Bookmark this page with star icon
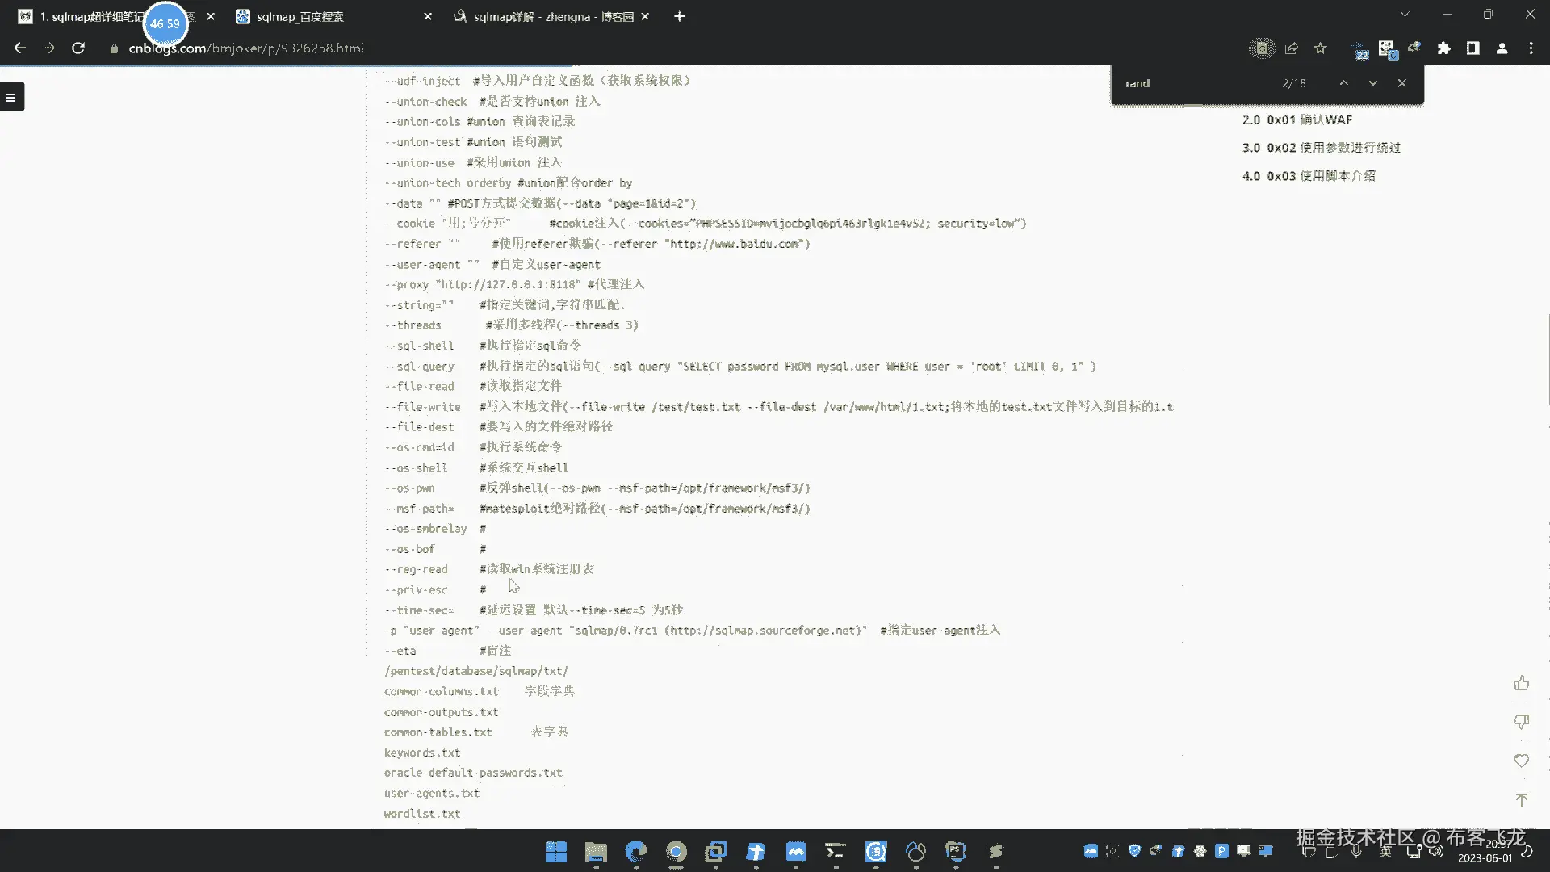Image resolution: width=1550 pixels, height=872 pixels. click(x=1321, y=48)
